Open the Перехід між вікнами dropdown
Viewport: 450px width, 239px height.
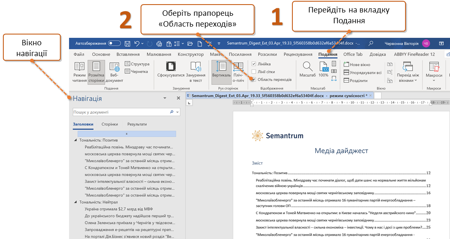[408, 72]
